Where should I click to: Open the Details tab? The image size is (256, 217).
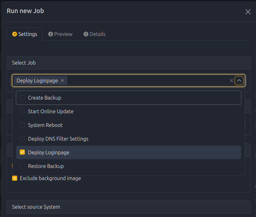coord(95,34)
